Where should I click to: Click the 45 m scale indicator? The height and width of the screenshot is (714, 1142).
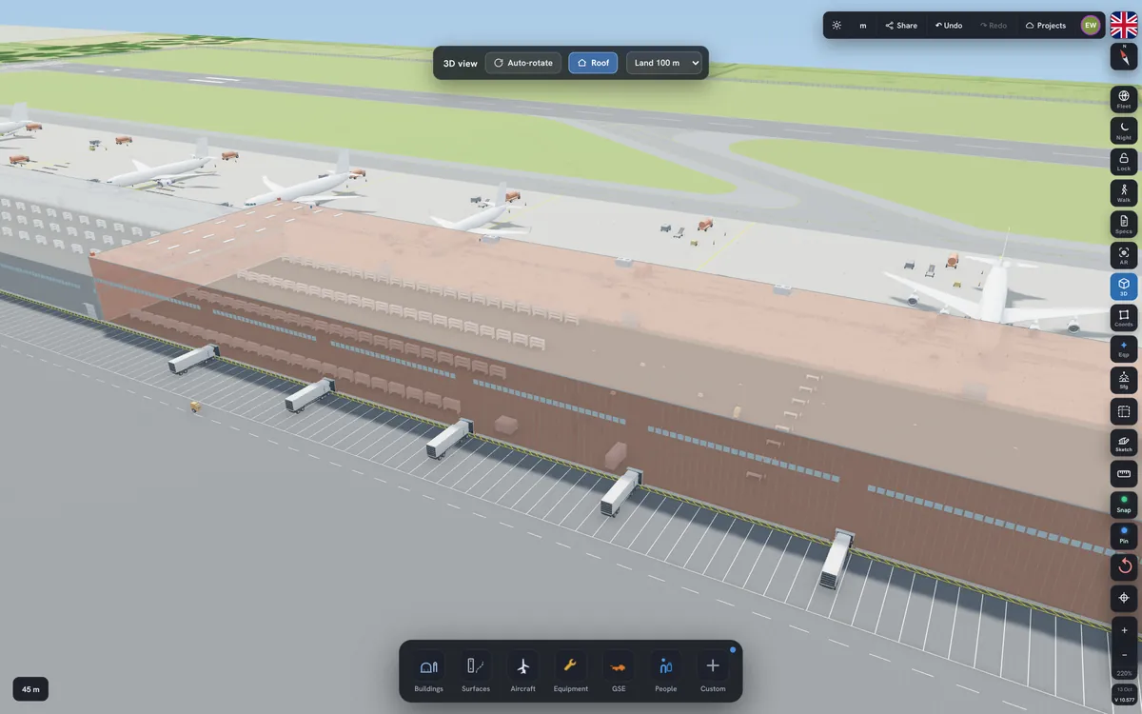tap(31, 689)
